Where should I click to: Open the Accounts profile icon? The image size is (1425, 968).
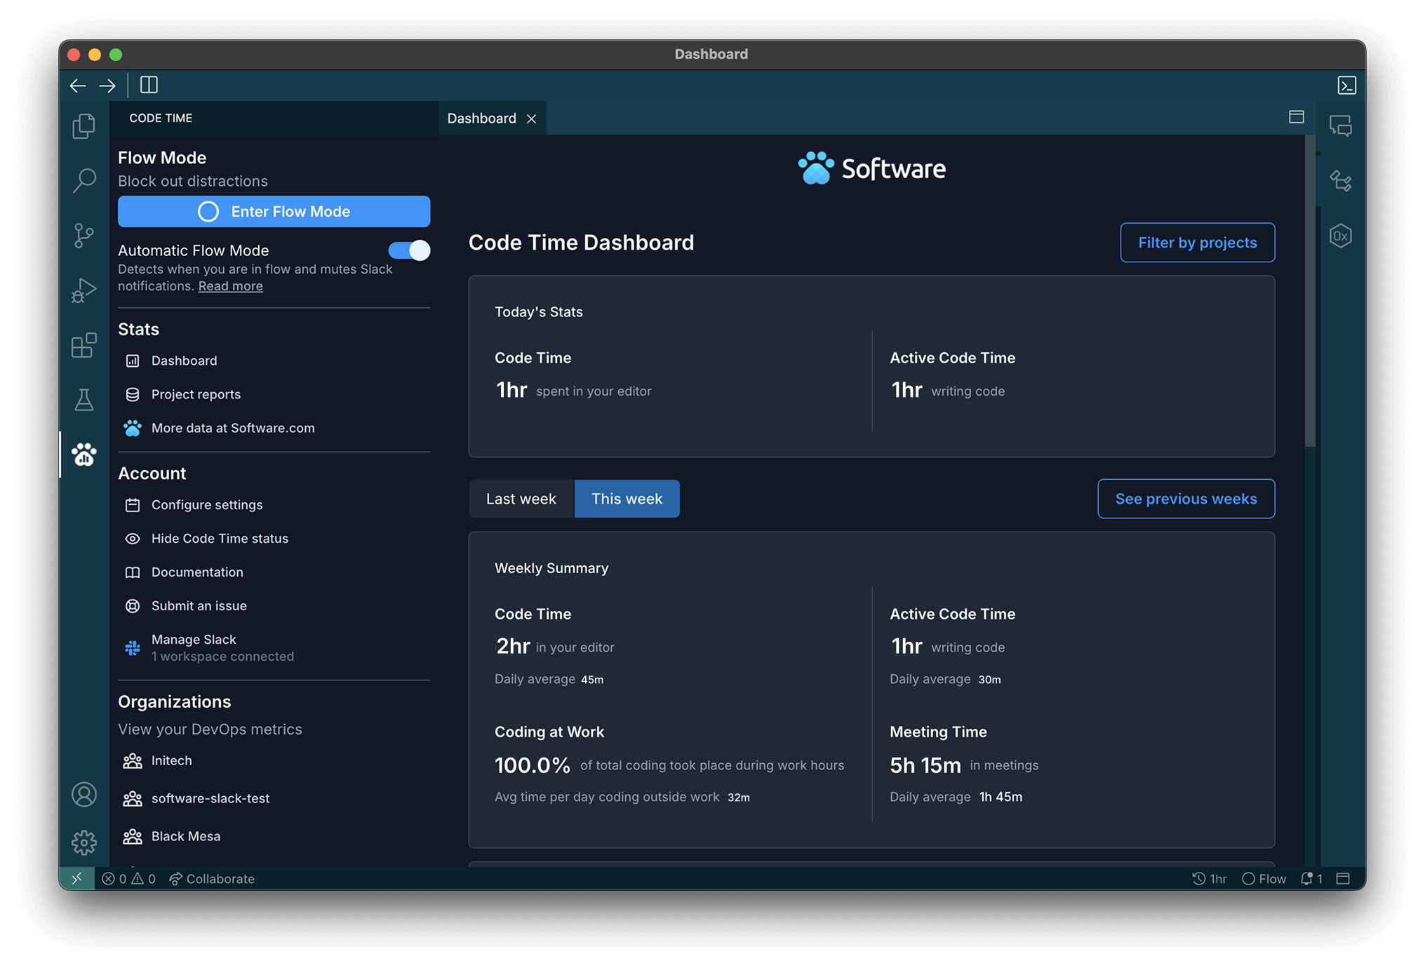click(83, 795)
